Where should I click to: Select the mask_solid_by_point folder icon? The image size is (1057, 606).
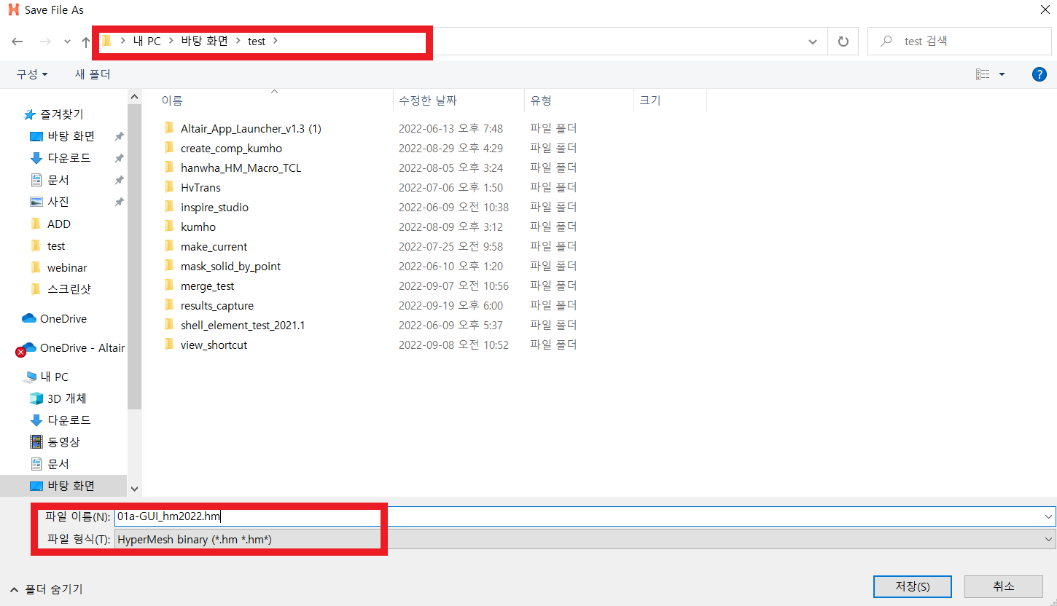click(169, 266)
